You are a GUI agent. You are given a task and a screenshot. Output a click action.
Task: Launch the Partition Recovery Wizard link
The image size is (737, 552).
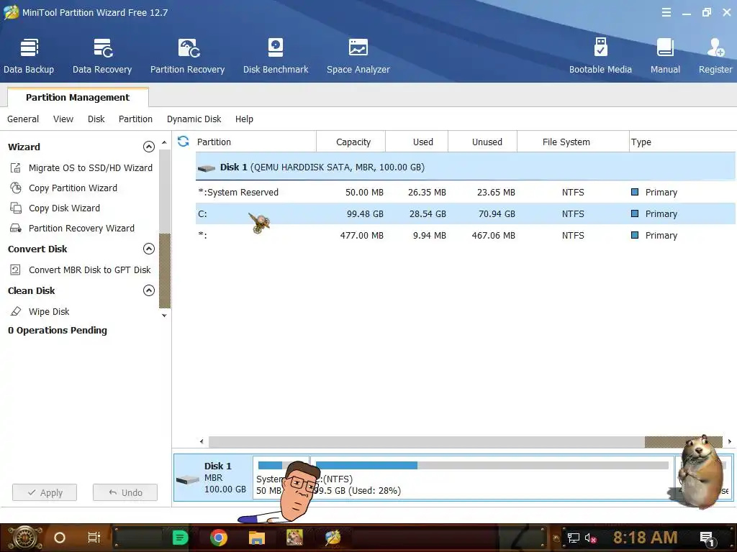pos(81,228)
